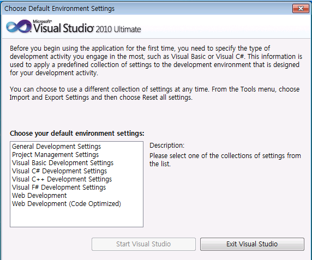This screenshot has height=260, width=312.
Task: Click the blank area below the settings list entries
Action: 76,217
